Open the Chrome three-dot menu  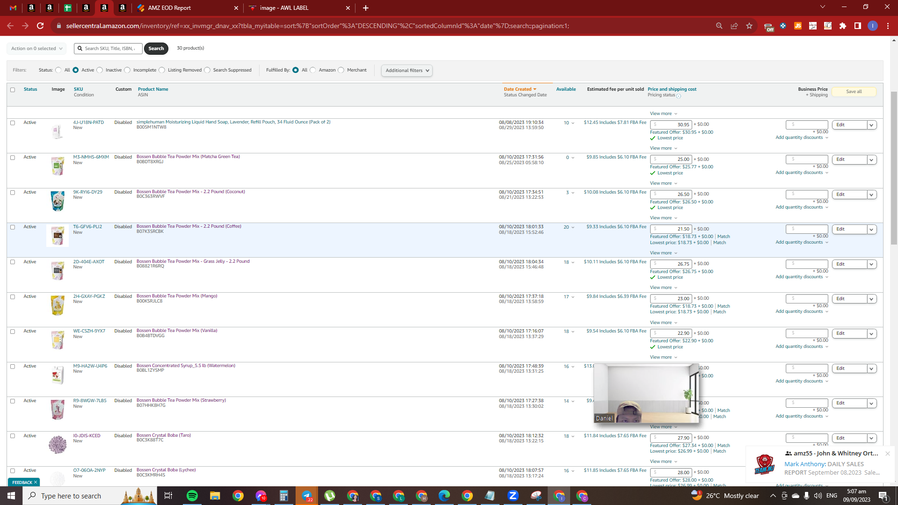pyautogui.click(x=888, y=26)
